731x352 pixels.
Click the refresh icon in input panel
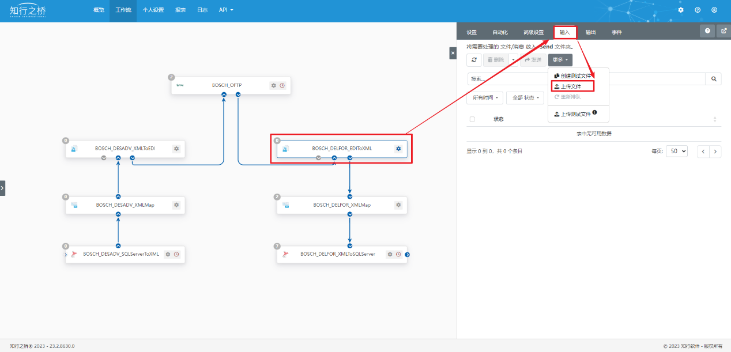pos(474,60)
